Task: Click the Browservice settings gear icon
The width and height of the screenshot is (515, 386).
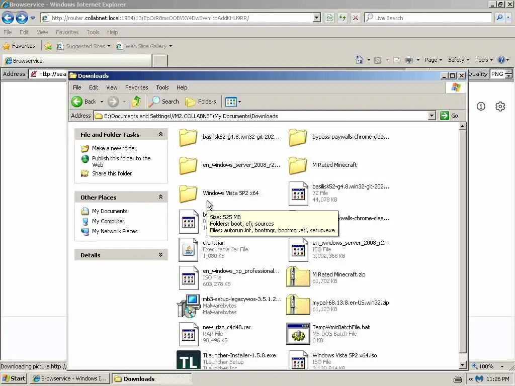Action: point(500,107)
